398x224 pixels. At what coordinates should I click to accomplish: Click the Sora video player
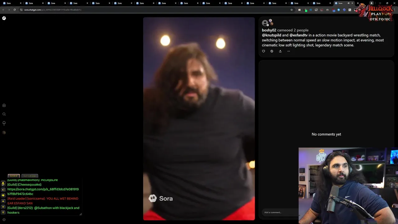click(x=199, y=119)
